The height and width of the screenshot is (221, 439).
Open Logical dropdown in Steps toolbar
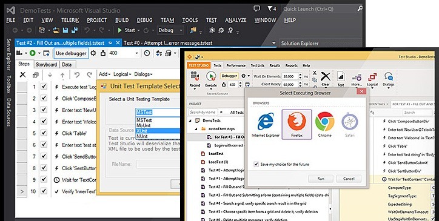click(x=122, y=74)
